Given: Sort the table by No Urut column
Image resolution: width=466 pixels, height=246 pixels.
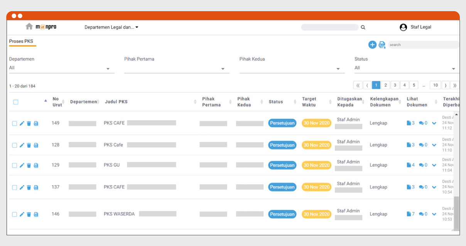Looking at the screenshot, I should (57, 102).
